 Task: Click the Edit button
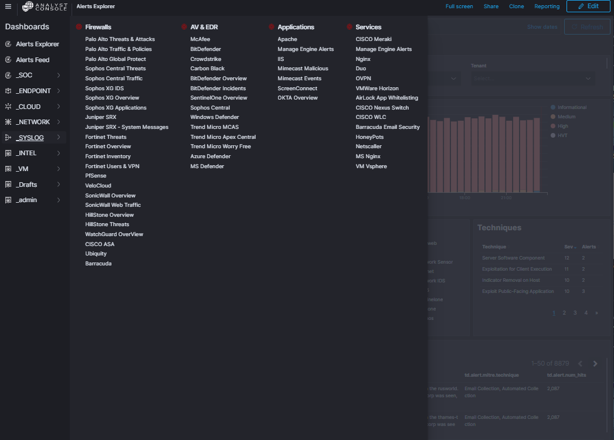[x=588, y=6]
